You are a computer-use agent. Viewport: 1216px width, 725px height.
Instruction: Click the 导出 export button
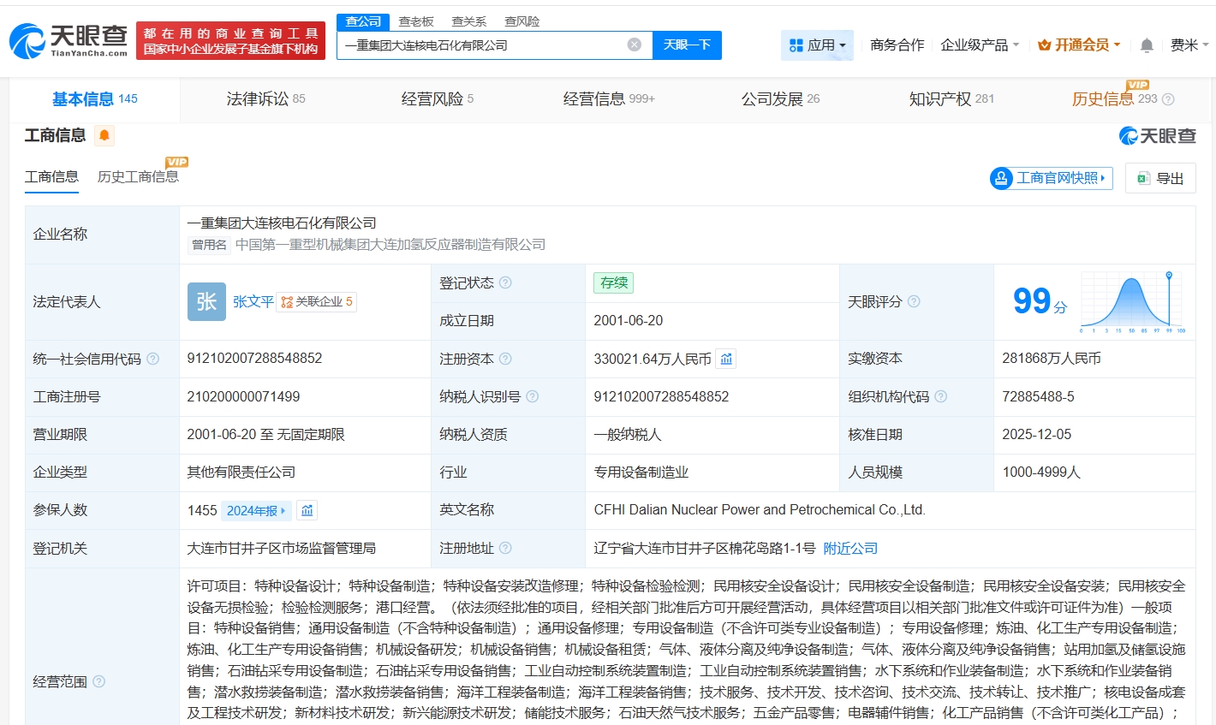(1160, 178)
